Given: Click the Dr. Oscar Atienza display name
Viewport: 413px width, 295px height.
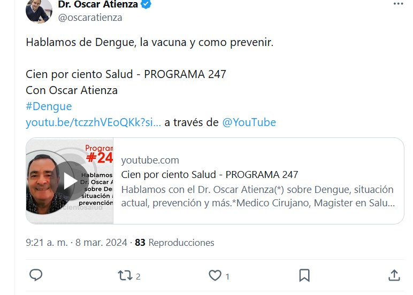Looking at the screenshot, I should (x=98, y=4).
